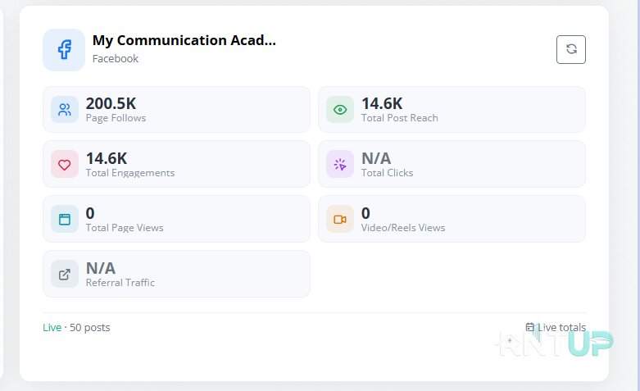Click the Total Page Views label
This screenshot has height=391, width=640.
tap(125, 228)
